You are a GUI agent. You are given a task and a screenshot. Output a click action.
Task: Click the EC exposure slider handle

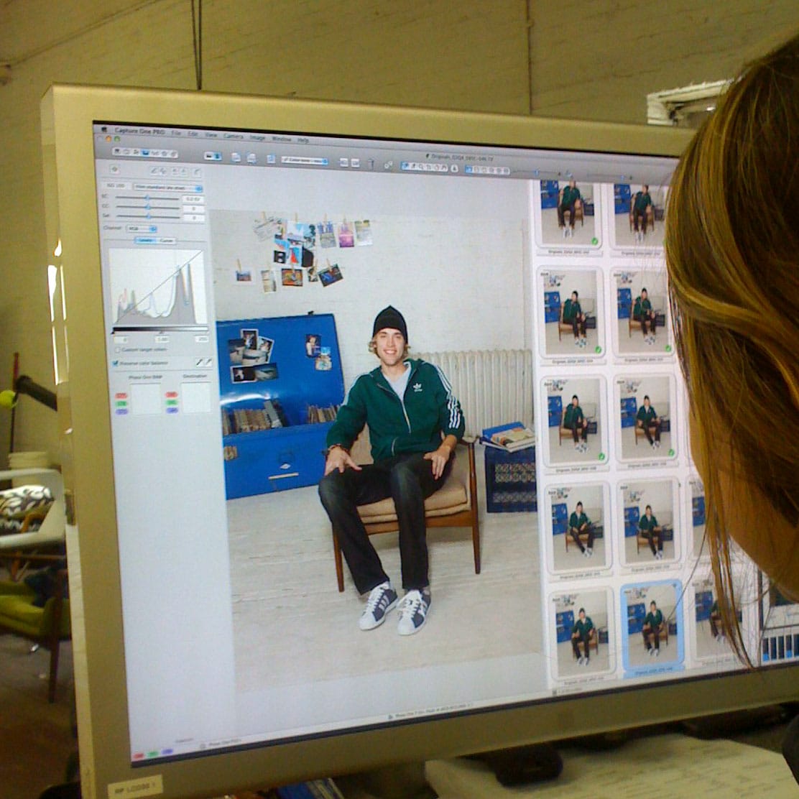(x=147, y=198)
